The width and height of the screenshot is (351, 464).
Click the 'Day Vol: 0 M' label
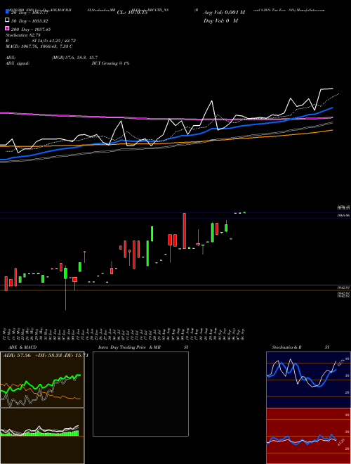pyautogui.click(x=220, y=20)
